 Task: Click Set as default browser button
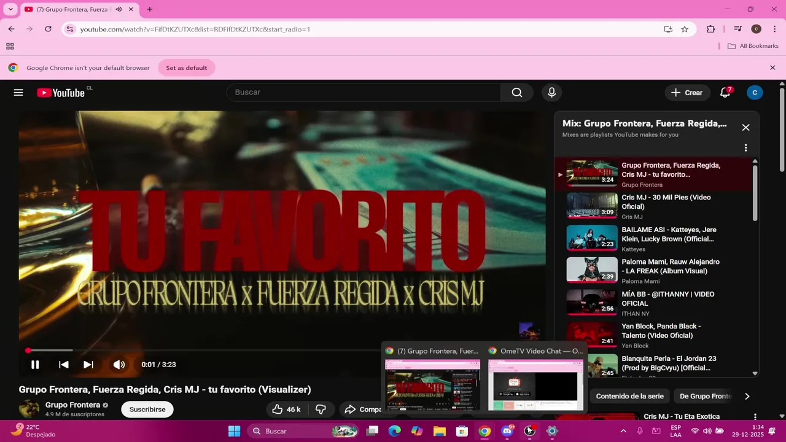click(x=187, y=68)
